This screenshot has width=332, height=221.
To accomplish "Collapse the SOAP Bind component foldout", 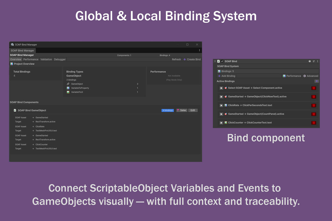I will (x=215, y=61).
